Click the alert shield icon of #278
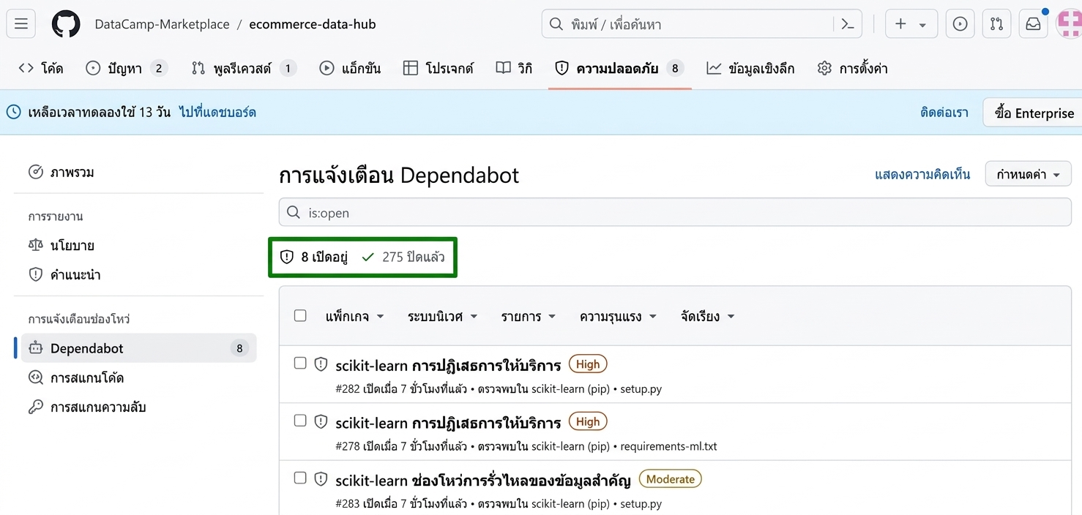The width and height of the screenshot is (1082, 515). [321, 421]
